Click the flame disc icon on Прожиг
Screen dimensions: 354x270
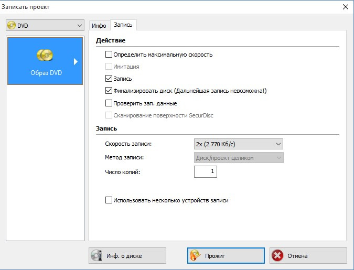[x=195, y=255]
